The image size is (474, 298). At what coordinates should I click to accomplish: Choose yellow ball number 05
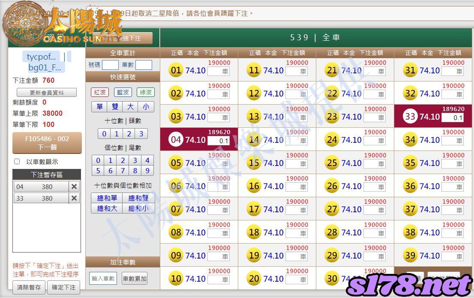(176, 163)
